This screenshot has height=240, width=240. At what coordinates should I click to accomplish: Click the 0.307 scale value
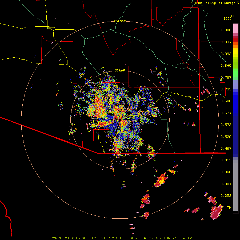[226, 184]
